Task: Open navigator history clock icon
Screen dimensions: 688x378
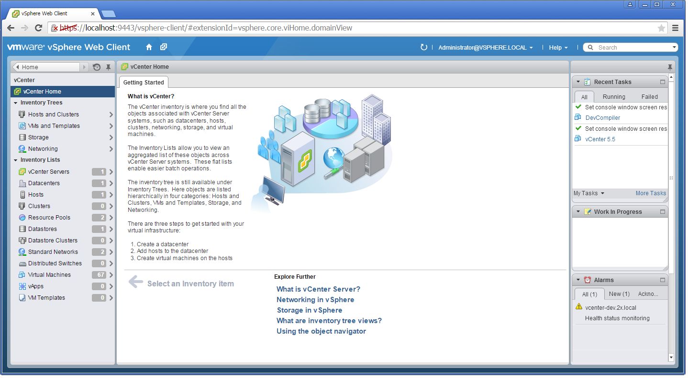Action: (97, 67)
